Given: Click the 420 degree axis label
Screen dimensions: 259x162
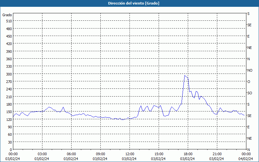Looking at the screenshot, I should point(9,44).
